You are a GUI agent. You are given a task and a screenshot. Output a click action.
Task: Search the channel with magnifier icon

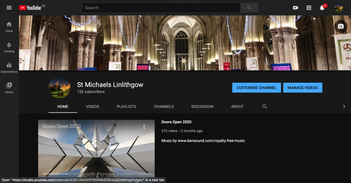265,106
